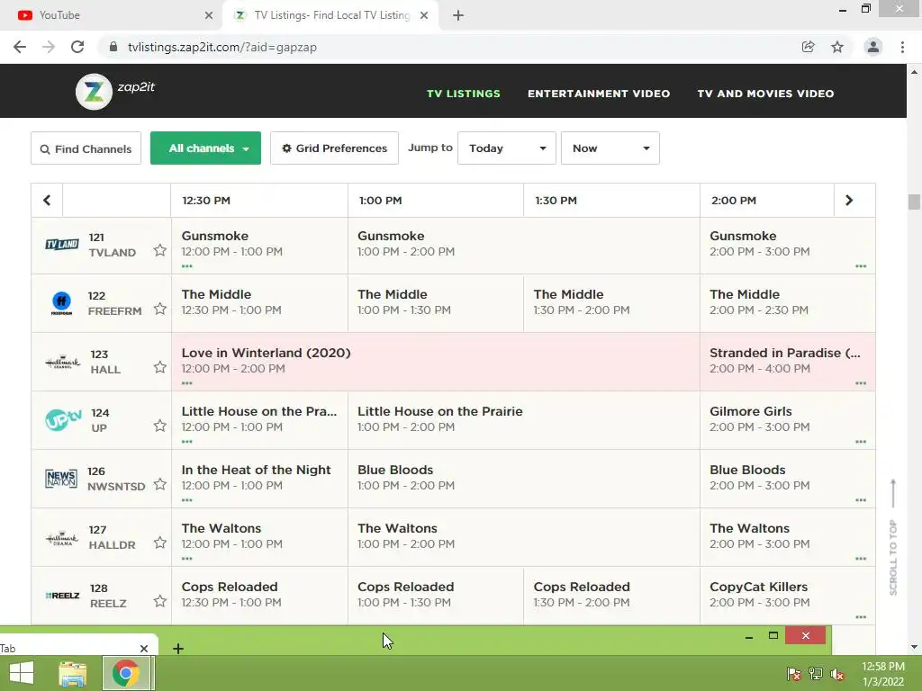Close the YouTube browser tab
This screenshot has height=691, width=922.
click(209, 16)
